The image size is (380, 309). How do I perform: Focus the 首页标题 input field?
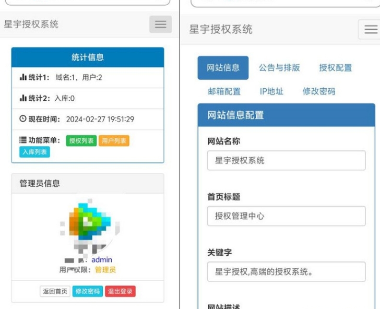pos(286,216)
